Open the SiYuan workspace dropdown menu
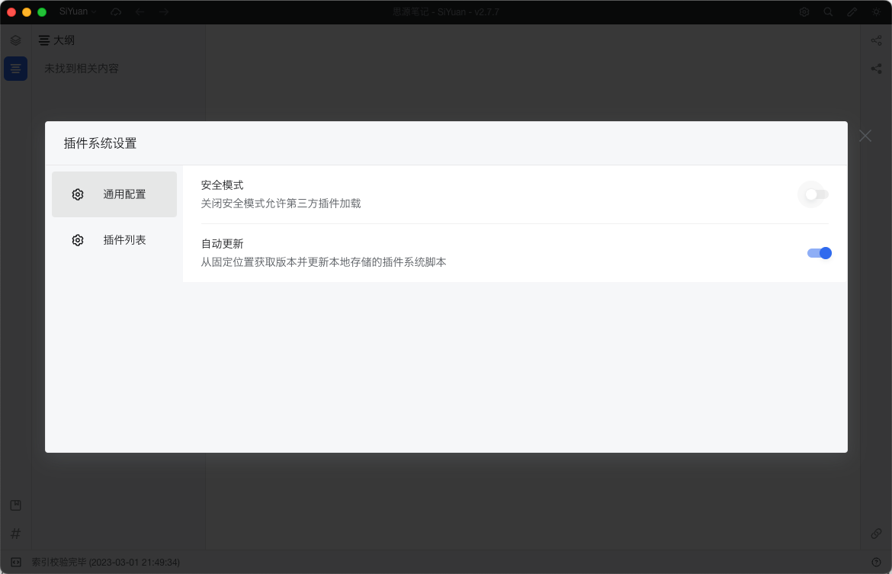 78,11
